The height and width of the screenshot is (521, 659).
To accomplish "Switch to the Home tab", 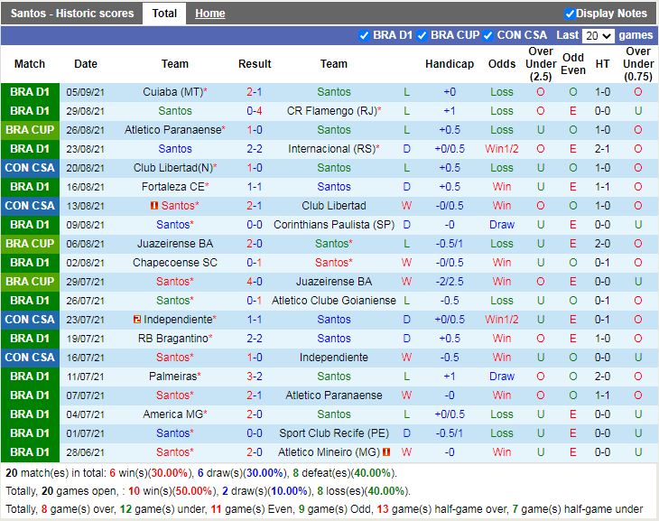I will tap(210, 14).
